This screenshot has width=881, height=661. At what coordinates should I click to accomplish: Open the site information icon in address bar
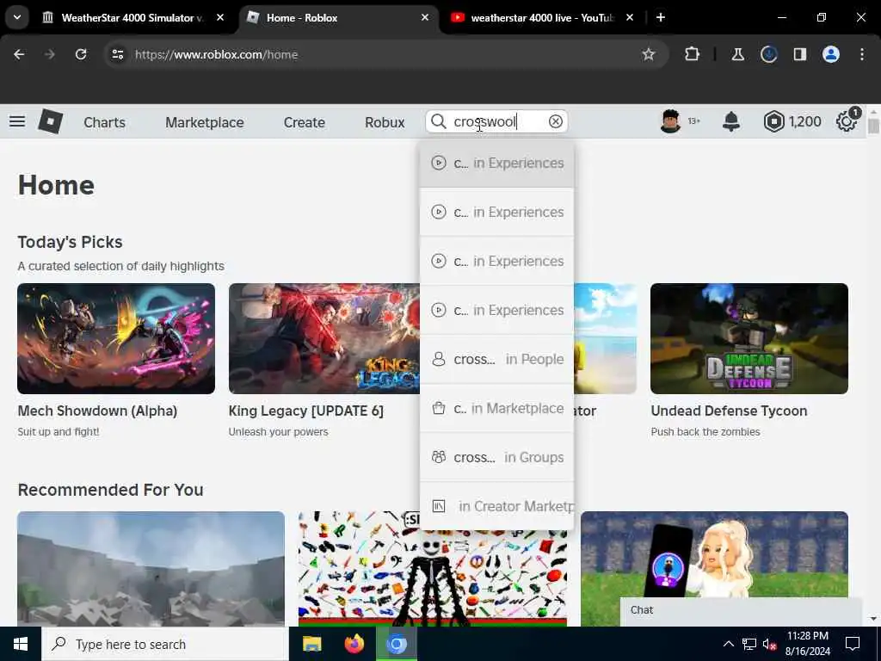(117, 54)
